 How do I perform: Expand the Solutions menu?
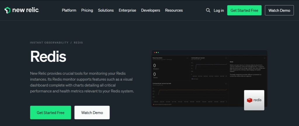[x=106, y=10]
